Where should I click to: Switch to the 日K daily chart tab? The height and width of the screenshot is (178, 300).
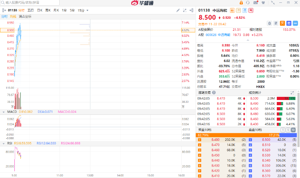click(x=40, y=10)
